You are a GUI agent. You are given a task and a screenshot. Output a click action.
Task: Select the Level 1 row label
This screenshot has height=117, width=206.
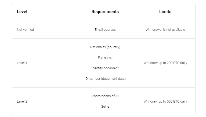tap(22, 63)
